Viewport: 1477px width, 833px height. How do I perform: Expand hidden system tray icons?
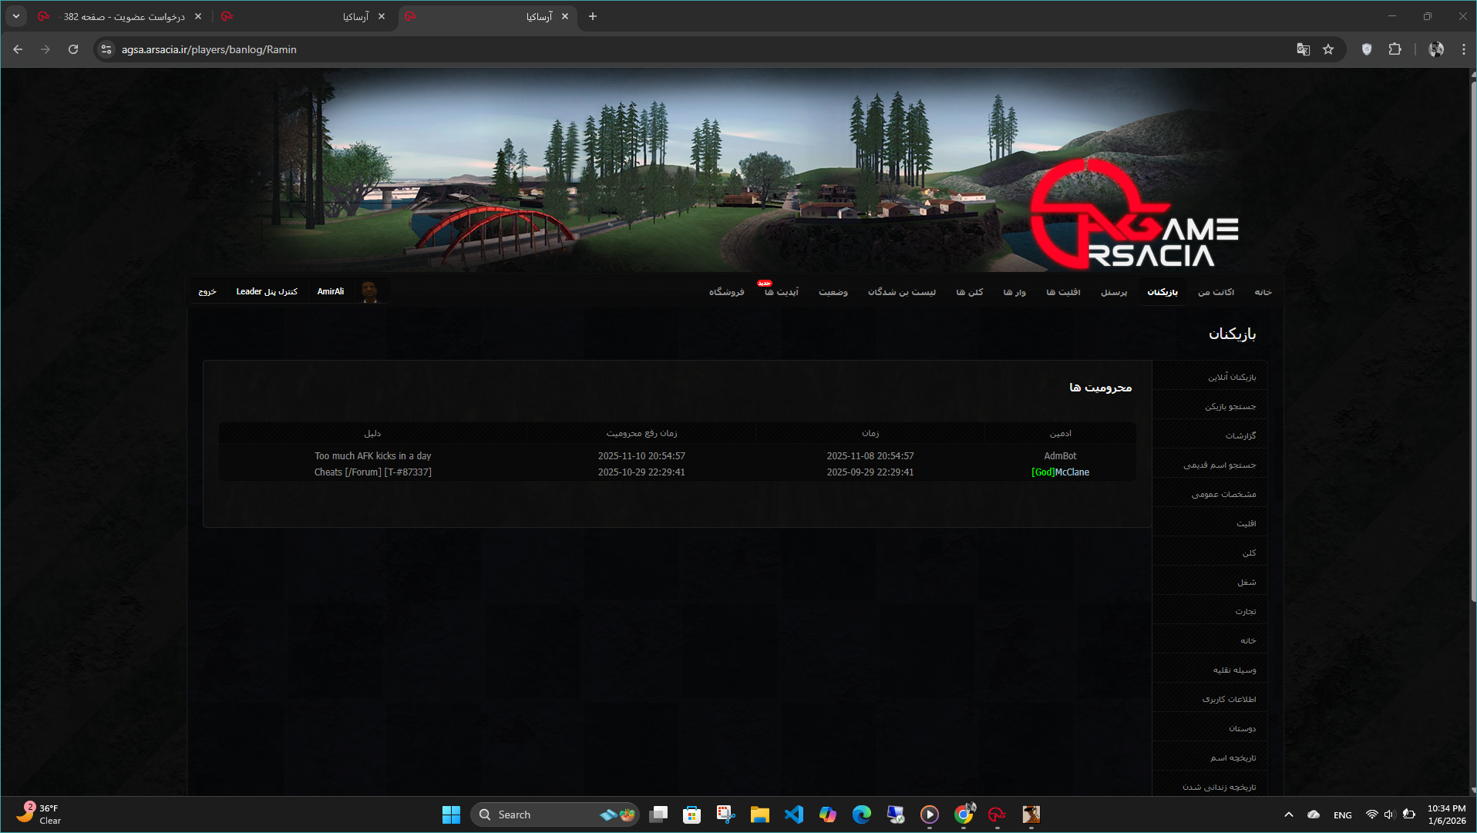pyautogui.click(x=1288, y=815)
